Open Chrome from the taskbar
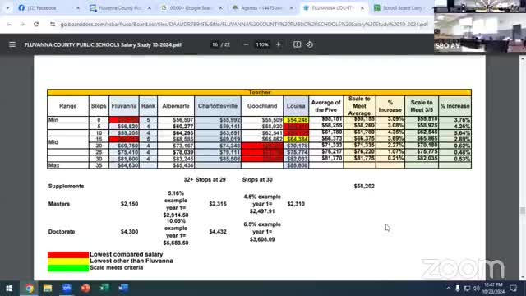The width and height of the screenshot is (526, 296). (30, 288)
